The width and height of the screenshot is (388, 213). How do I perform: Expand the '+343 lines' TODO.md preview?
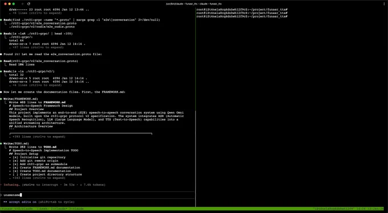(37, 178)
